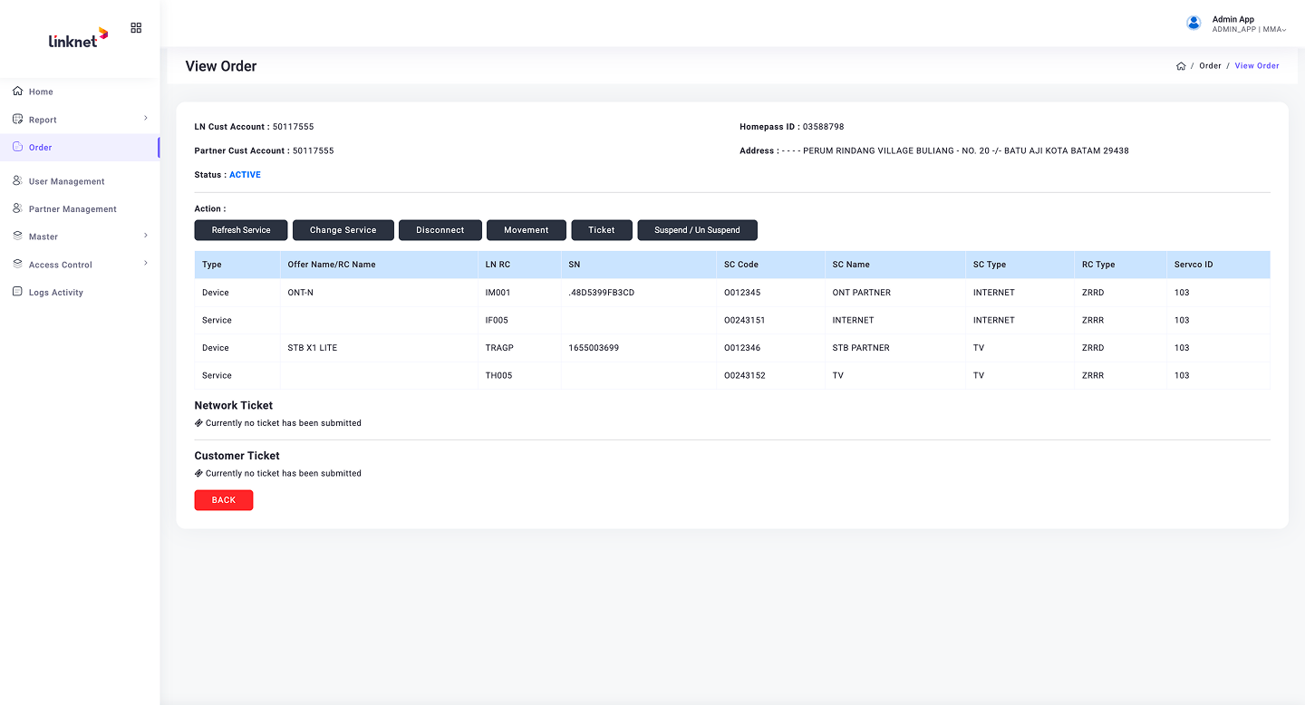1305x705 pixels.
Task: Click the RC Type column header
Action: coord(1121,265)
